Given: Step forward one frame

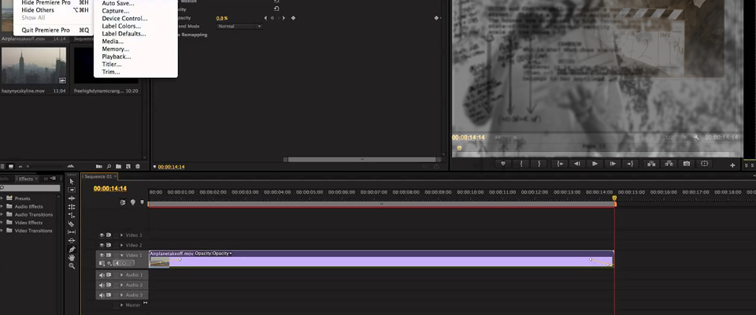Looking at the screenshot, I should point(613,164).
